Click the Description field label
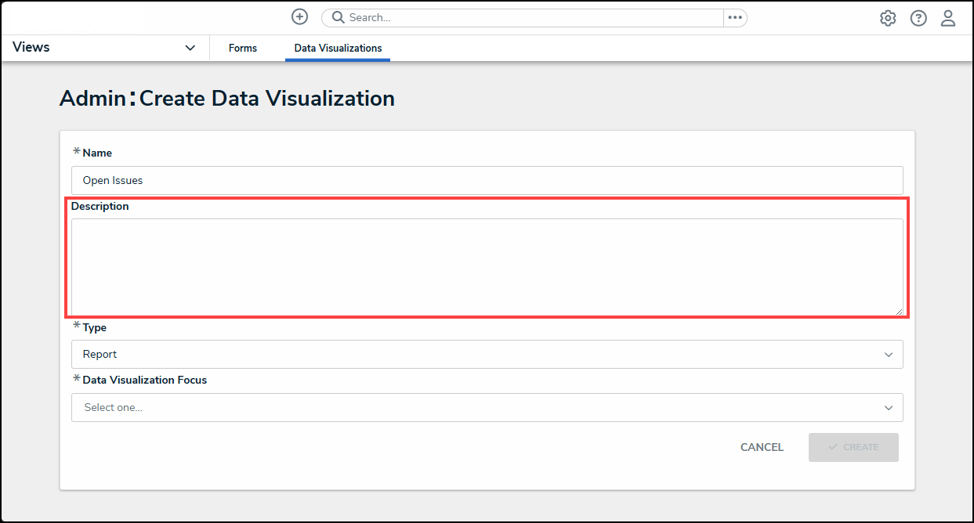The image size is (974, 523). click(x=100, y=207)
